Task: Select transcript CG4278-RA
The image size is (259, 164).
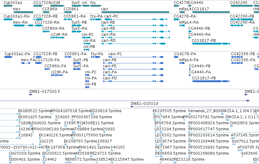Action: 185,16
